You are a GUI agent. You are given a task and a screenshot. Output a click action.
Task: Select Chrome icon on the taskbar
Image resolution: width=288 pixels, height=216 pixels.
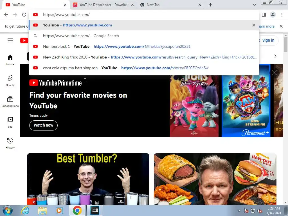(77, 210)
